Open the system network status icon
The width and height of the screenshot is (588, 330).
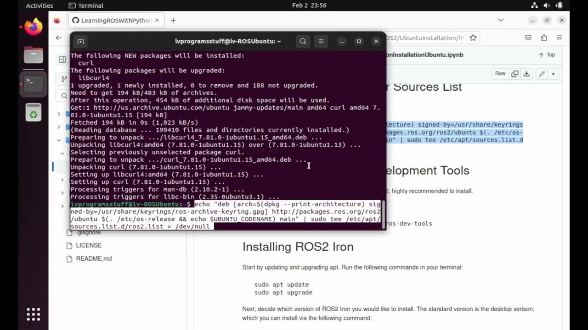pyautogui.click(x=534, y=5)
